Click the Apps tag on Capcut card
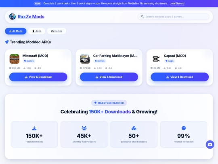218x164 pixels. (x=170, y=61)
